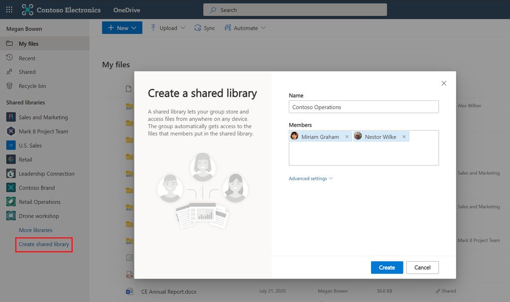The height and width of the screenshot is (302, 510).
Task: Open the Drone workshop library
Action: point(39,216)
